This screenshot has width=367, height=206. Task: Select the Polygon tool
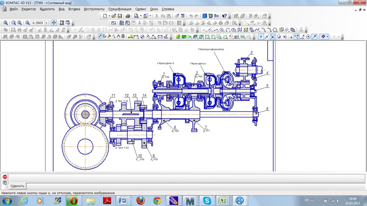tap(275, 30)
